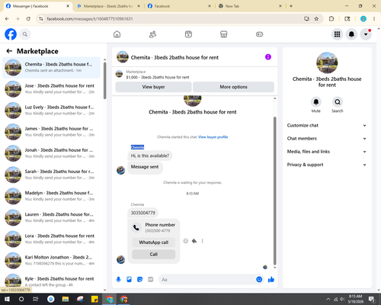
Task: Open the Friends icon in top navigation
Action: click(152, 34)
